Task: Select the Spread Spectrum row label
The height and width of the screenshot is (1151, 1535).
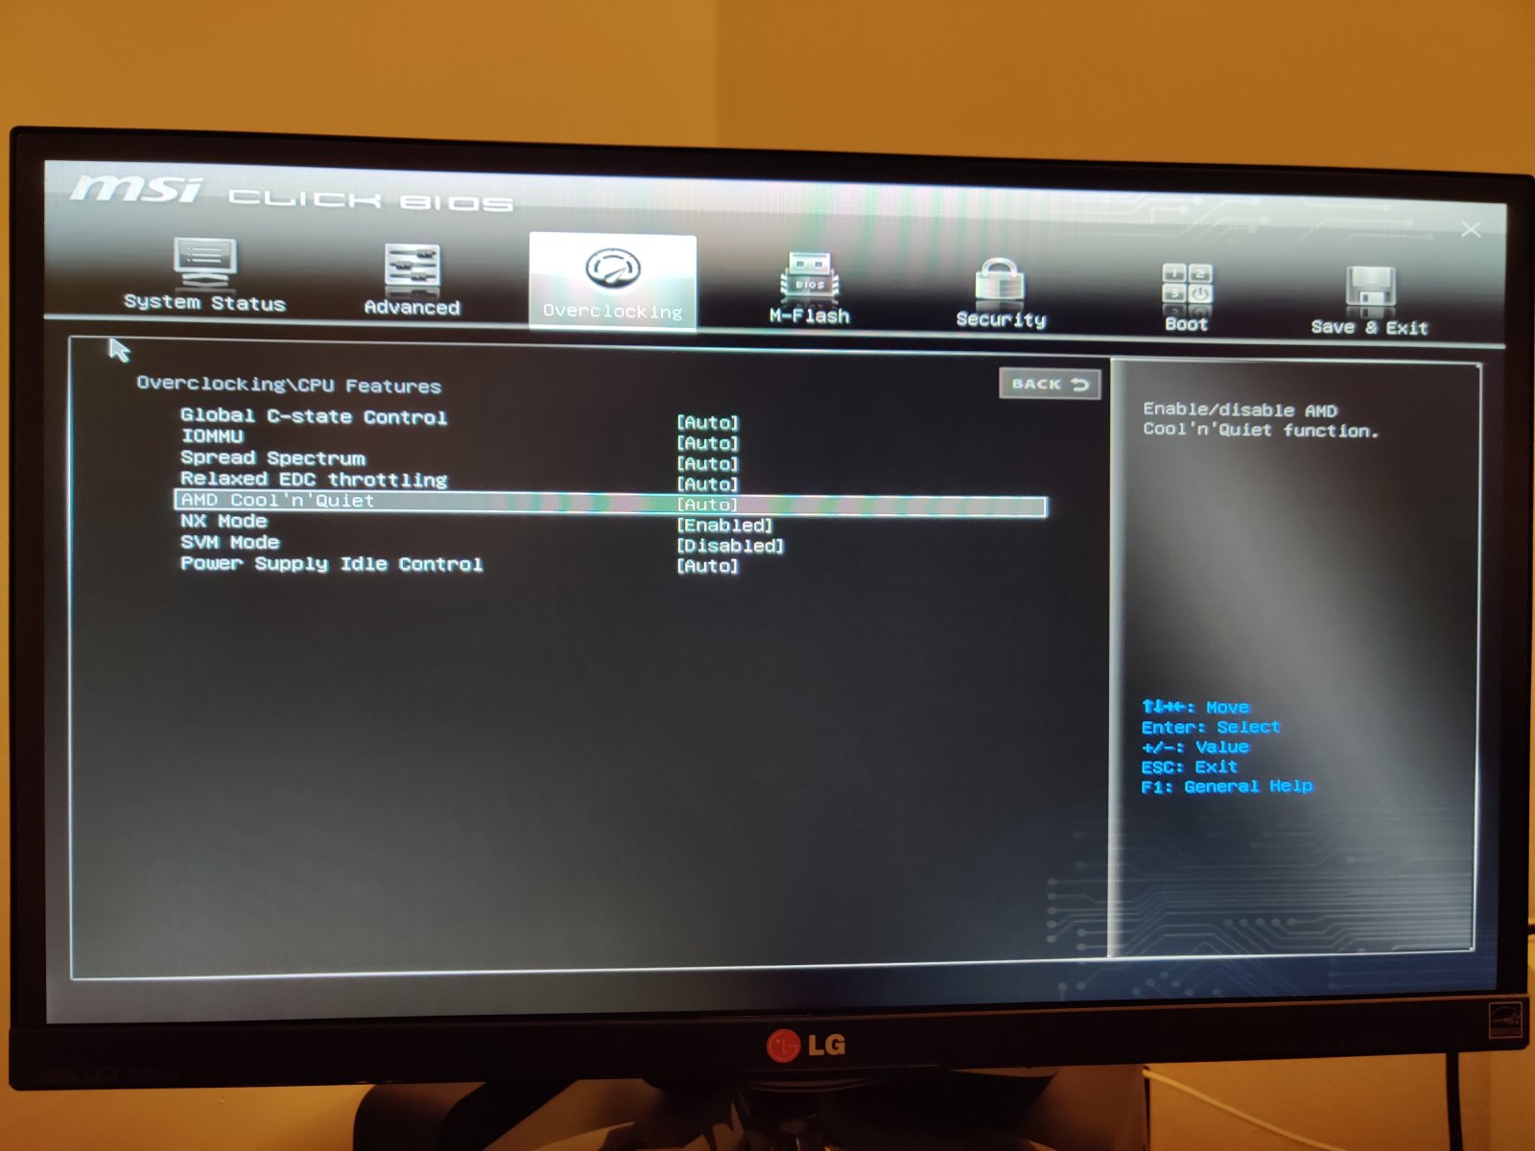Action: click(x=272, y=458)
